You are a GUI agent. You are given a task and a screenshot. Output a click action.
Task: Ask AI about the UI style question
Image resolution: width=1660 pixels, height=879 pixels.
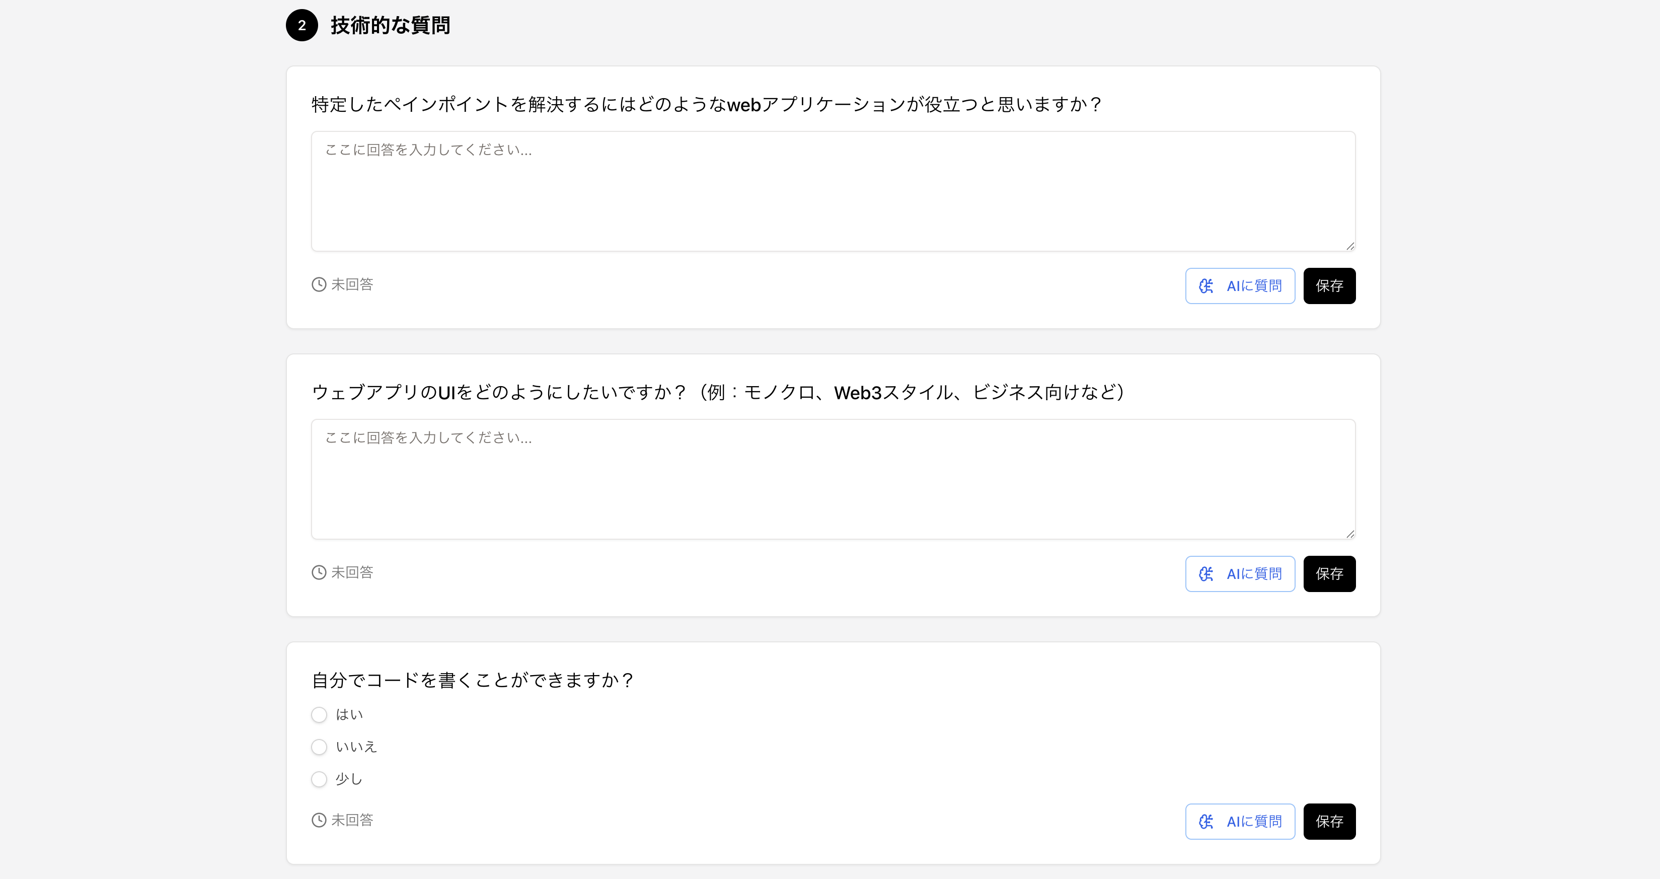click(1240, 574)
